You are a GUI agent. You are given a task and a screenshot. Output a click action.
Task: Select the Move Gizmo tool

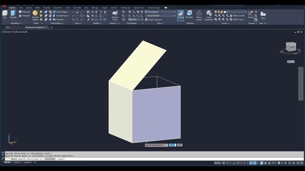(x=199, y=16)
